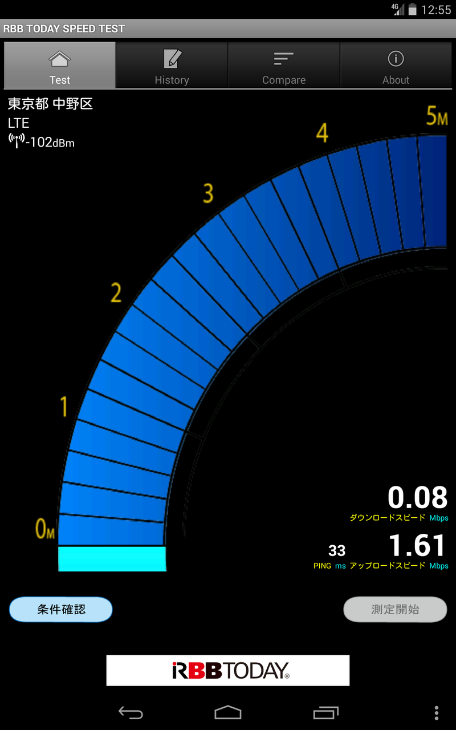
Task: Open recent apps from navigation bar
Action: pos(325,712)
